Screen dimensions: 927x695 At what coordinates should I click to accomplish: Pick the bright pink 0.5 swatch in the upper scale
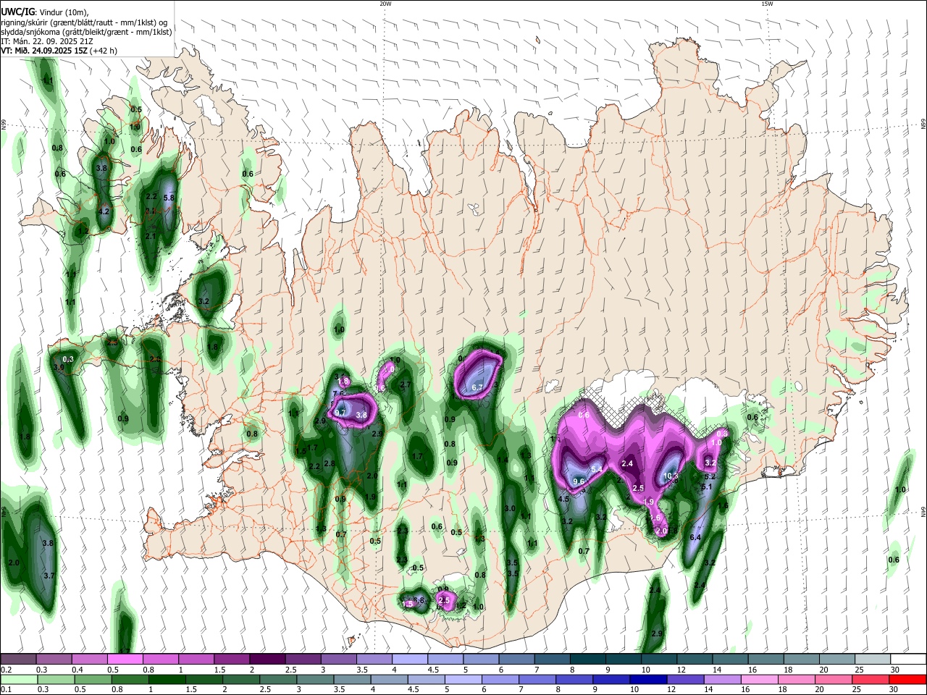pyautogui.click(x=125, y=659)
